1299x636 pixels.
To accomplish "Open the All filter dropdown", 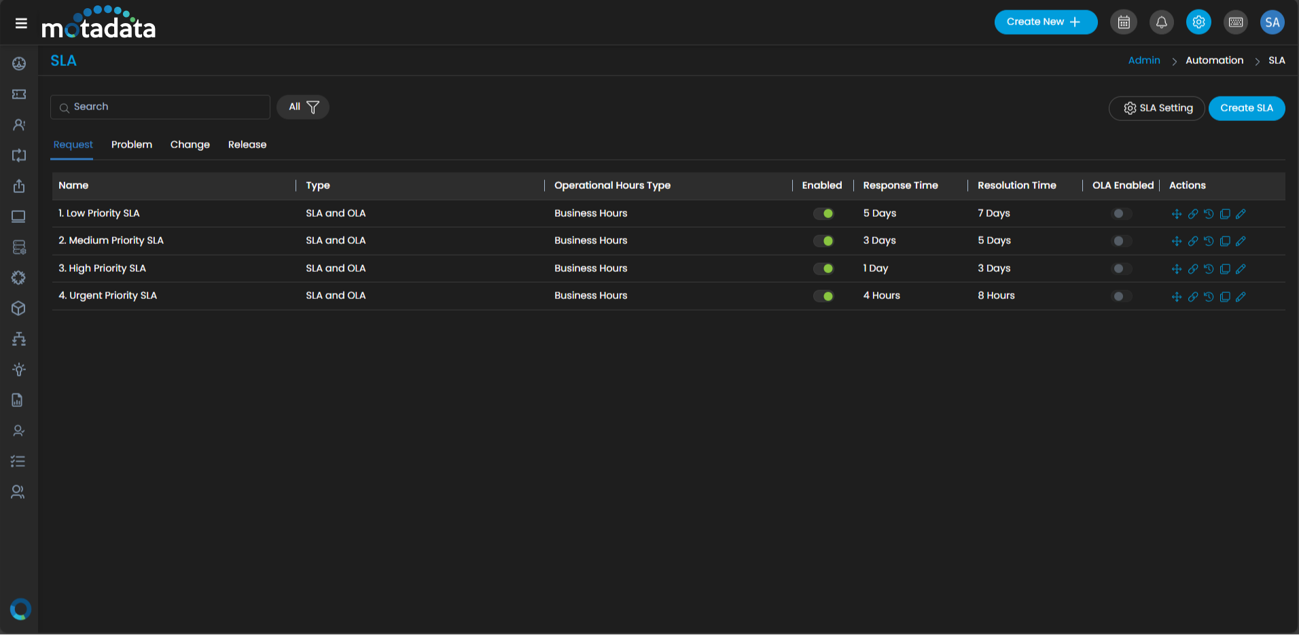I will (x=303, y=107).
